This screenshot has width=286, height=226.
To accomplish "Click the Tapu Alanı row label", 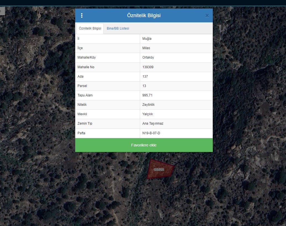I will [x=85, y=95].
